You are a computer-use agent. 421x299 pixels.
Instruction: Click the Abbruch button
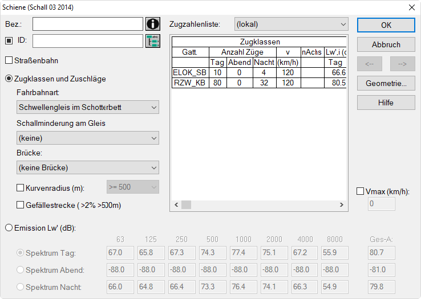click(386, 44)
